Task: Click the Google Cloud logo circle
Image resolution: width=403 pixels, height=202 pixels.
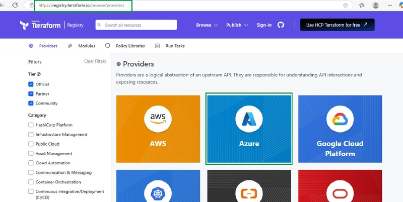Action: pos(340,119)
